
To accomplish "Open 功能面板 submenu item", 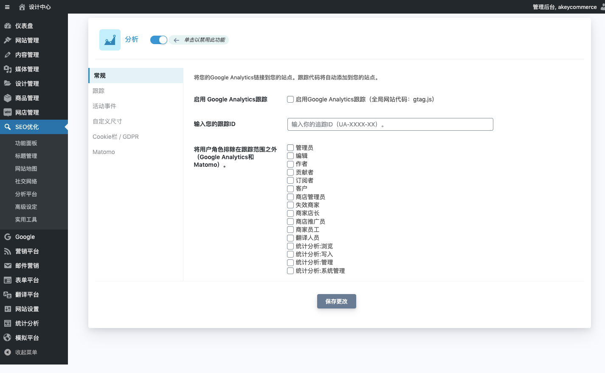I will click(34, 143).
